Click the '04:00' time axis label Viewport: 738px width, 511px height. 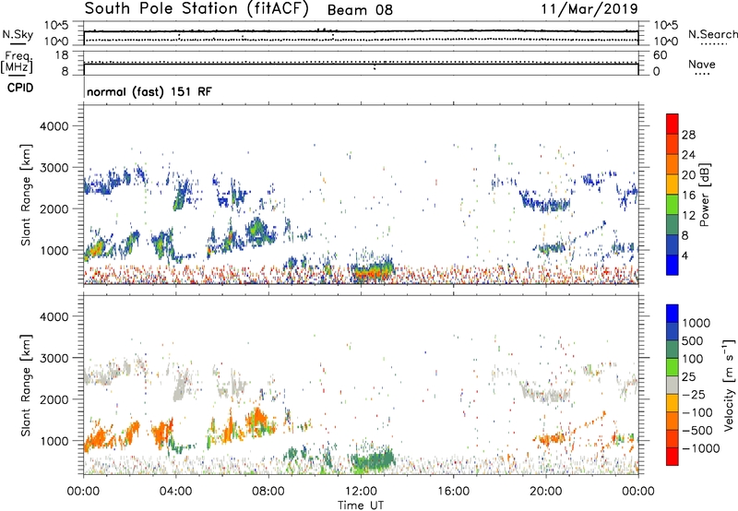coord(175,492)
